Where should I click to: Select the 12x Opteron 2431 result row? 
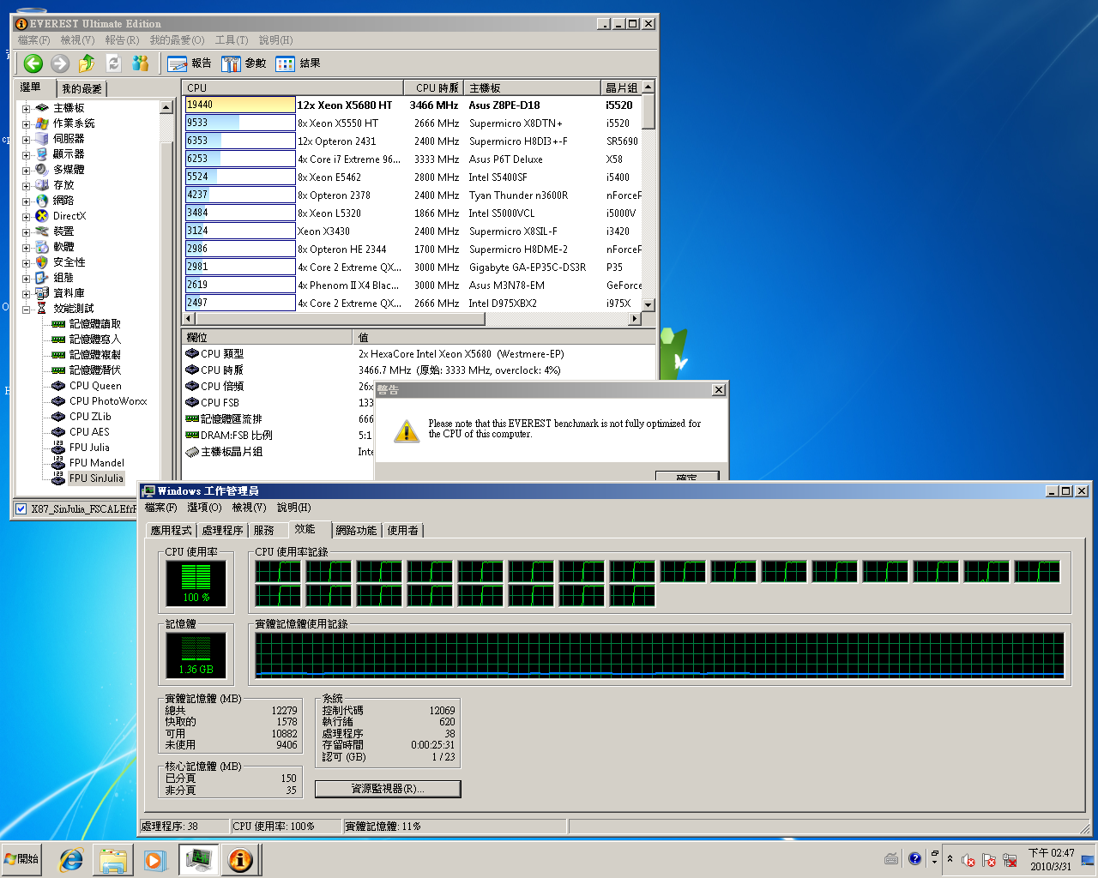tap(413, 141)
